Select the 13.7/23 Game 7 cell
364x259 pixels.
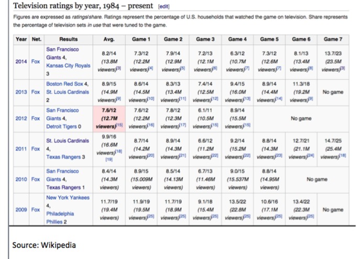pyautogui.click(x=333, y=61)
